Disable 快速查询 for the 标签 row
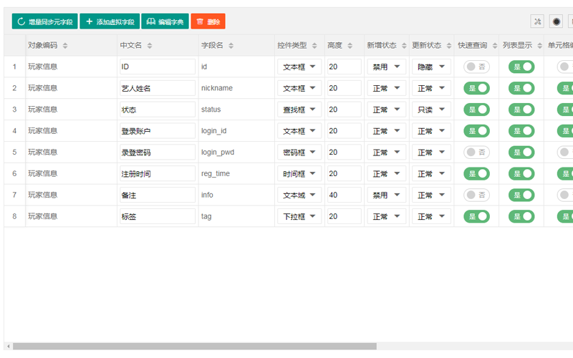This screenshot has height=358, width=573. 476,216
